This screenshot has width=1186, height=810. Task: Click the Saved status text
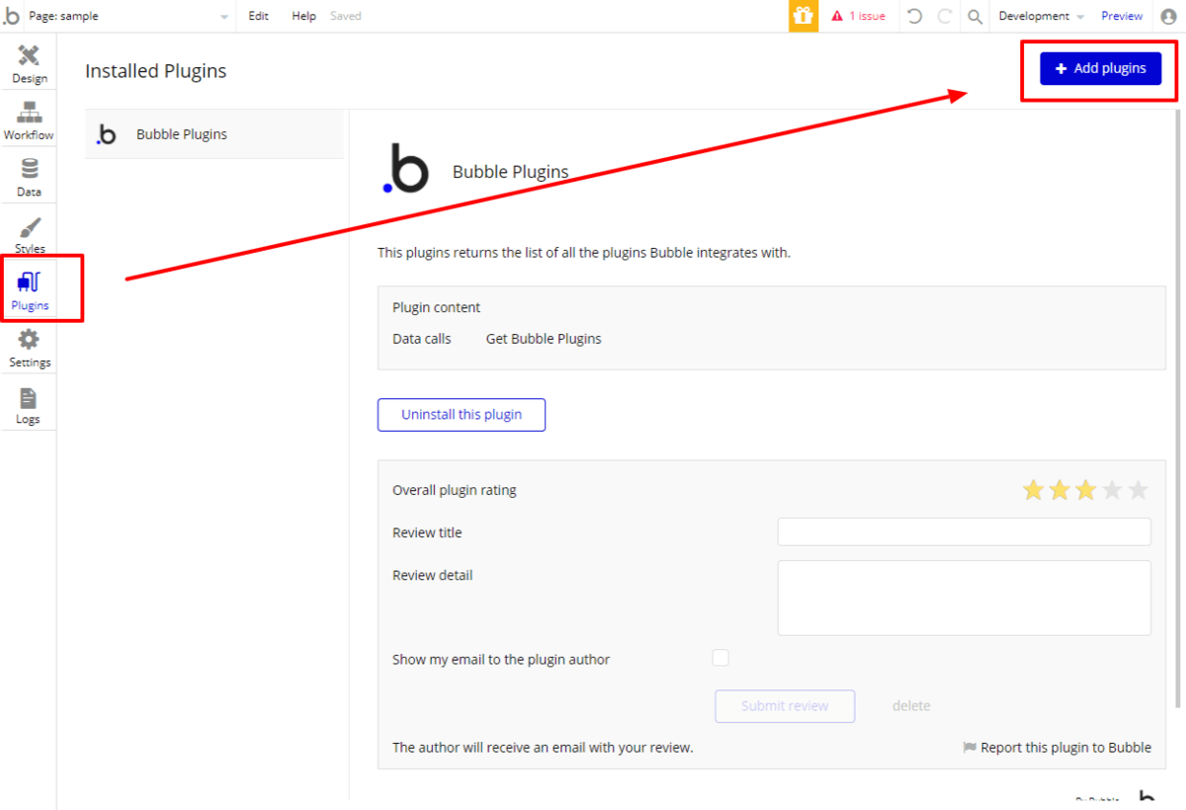346,16
